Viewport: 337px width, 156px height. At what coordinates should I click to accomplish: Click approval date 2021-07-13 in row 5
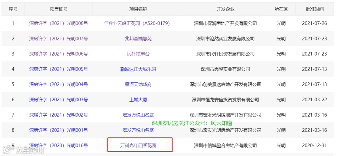[315, 84]
